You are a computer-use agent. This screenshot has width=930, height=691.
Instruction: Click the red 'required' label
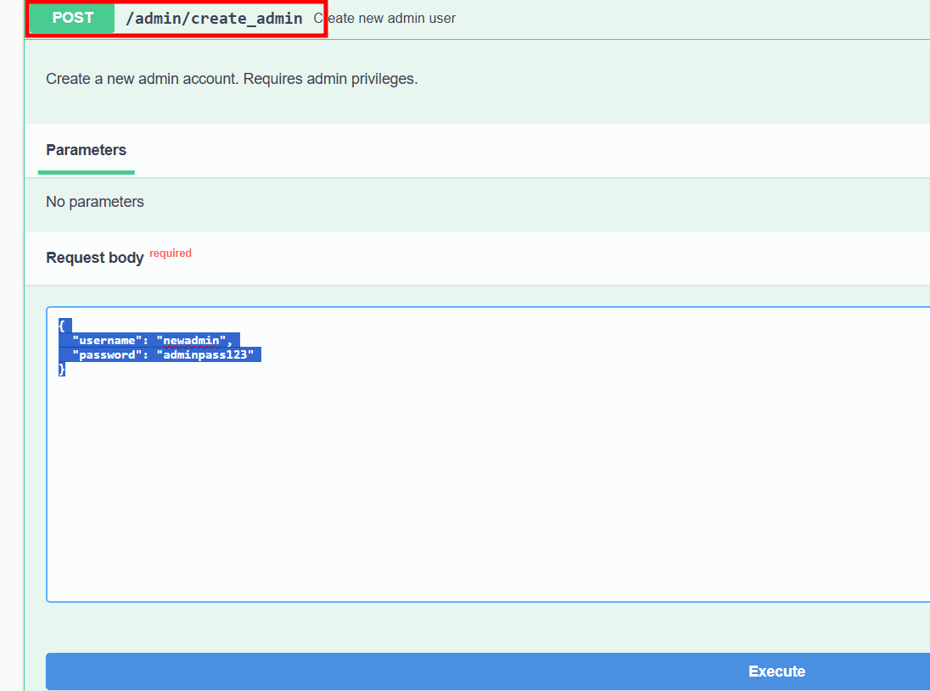tap(171, 254)
